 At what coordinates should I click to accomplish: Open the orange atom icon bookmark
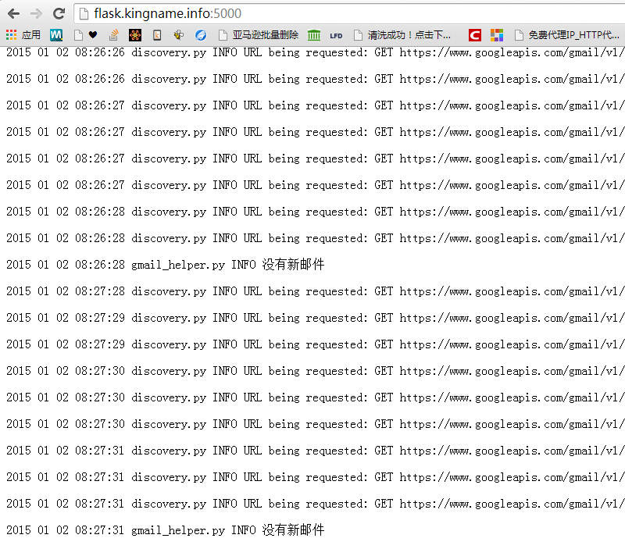tap(135, 35)
